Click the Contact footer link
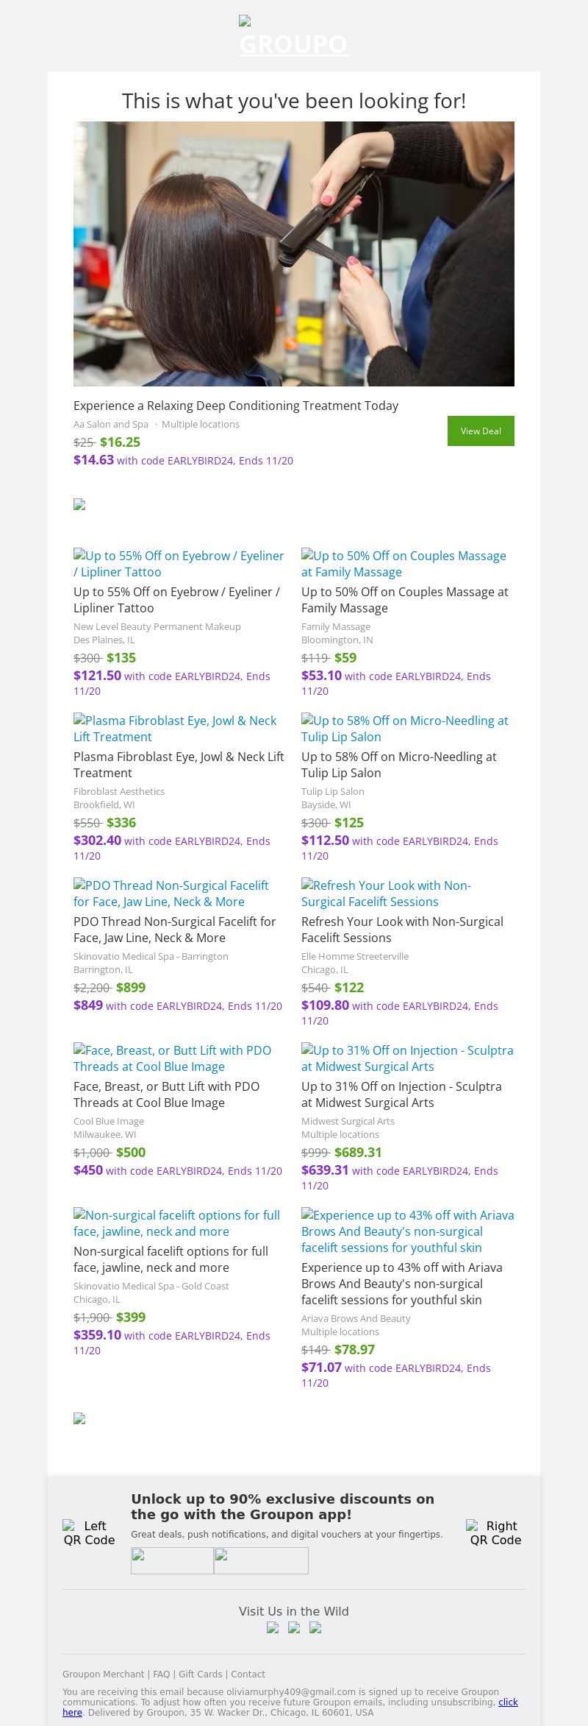The width and height of the screenshot is (588, 1726). point(248,1674)
